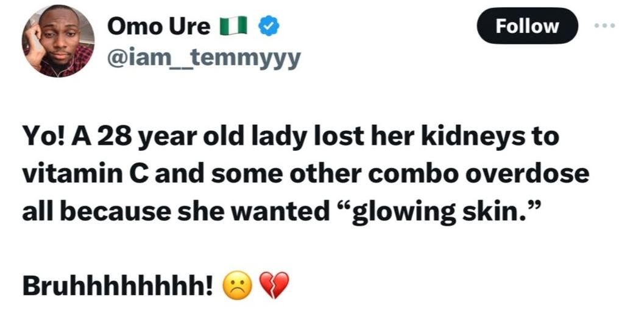
Task: Open the @iam__temmyyy handle link
Action: [x=203, y=59]
